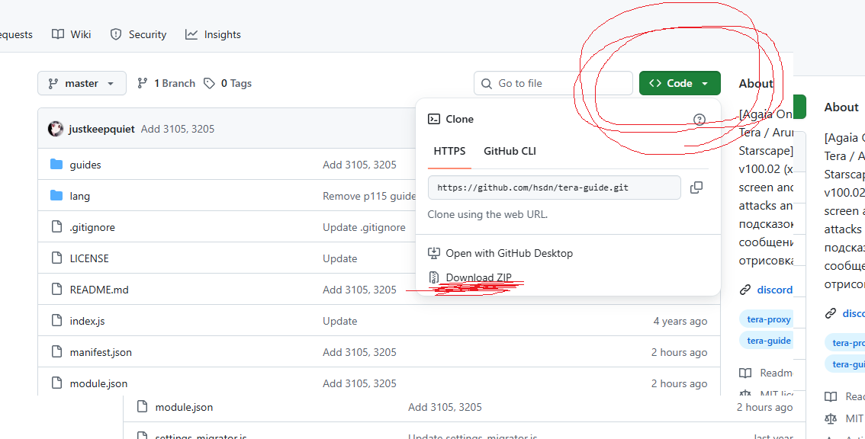Open the 1 Branch link
The width and height of the screenshot is (865, 439).
click(x=166, y=83)
